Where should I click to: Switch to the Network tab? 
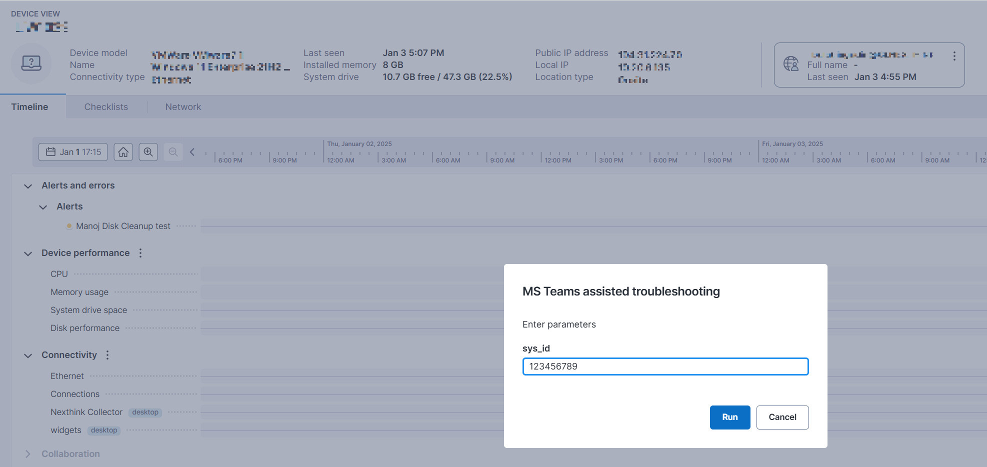(183, 107)
